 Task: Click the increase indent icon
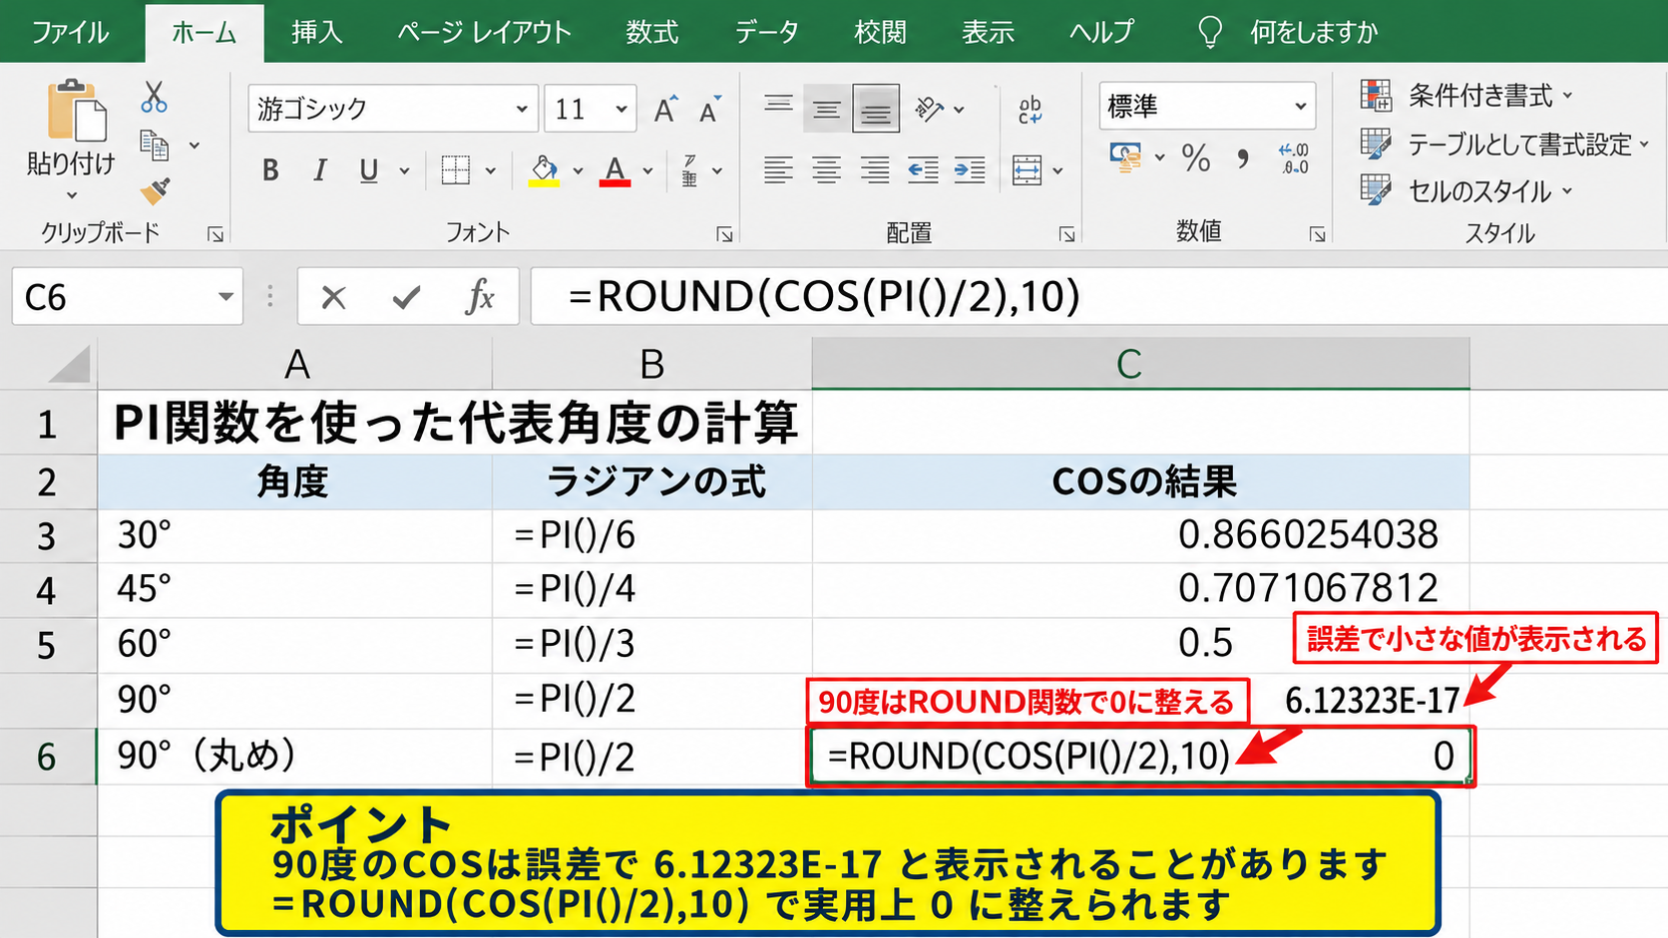click(x=970, y=170)
